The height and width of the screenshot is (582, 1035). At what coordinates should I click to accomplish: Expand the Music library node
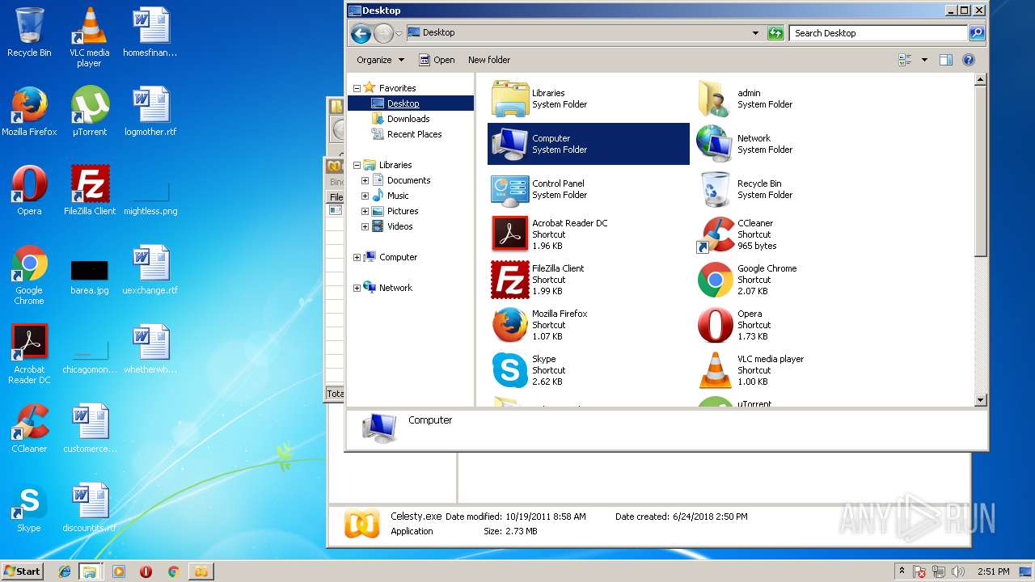point(365,196)
